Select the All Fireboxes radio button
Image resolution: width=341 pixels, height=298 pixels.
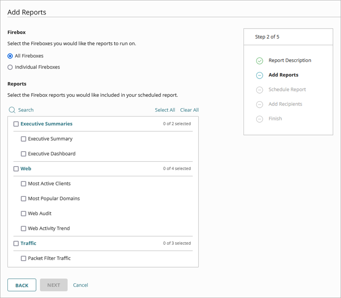point(10,56)
